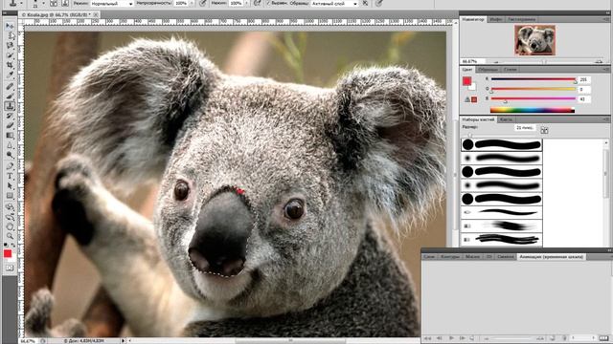Open the Нажим flow slider arrow
The height and width of the screenshot is (344, 613).
click(246, 3)
